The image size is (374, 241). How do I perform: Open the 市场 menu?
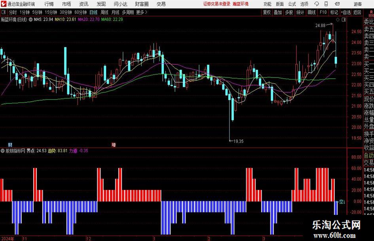point(66,4)
